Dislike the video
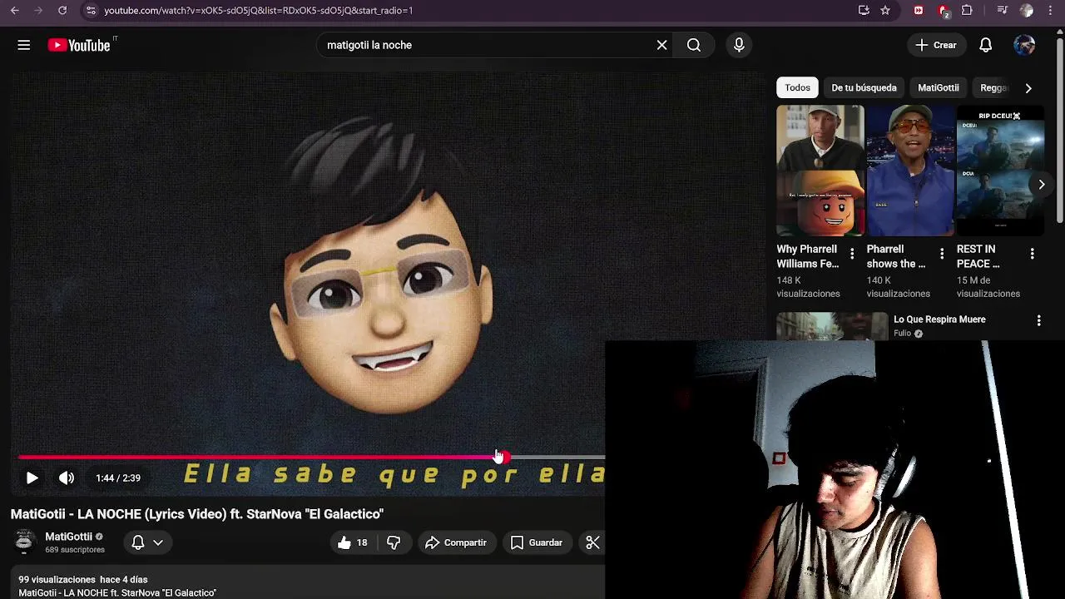The image size is (1065, 599). click(x=394, y=542)
